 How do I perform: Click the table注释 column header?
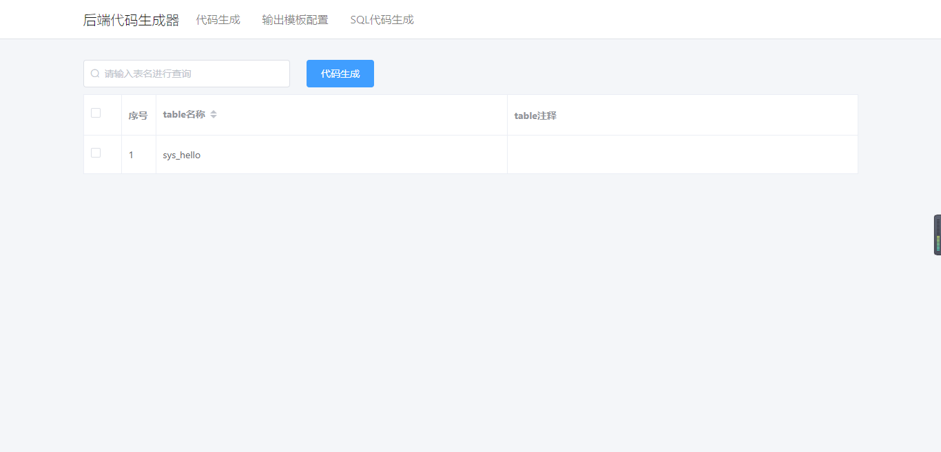coord(535,116)
